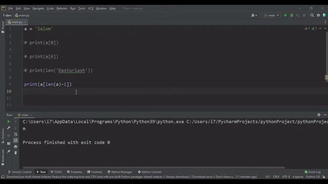Open the TODO tool window
Viewport: 328px width, 184px height.
(56, 172)
